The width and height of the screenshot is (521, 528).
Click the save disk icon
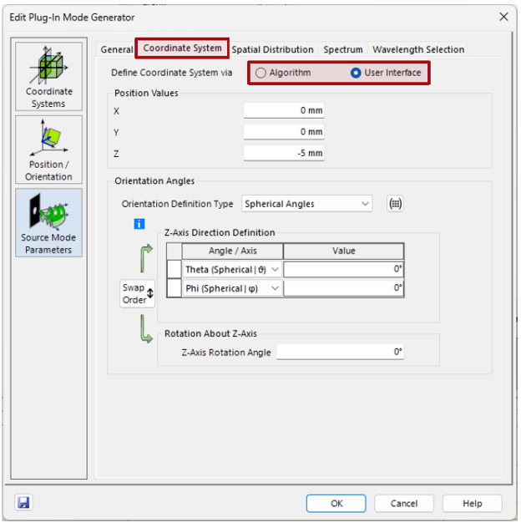coord(23,503)
